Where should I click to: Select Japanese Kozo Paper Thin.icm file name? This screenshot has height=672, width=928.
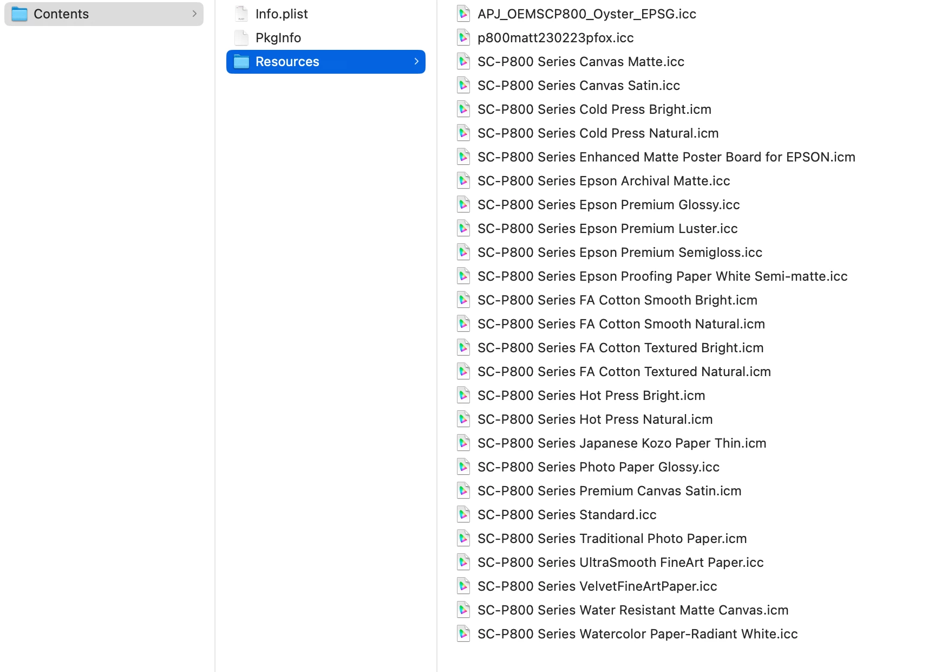622,443
